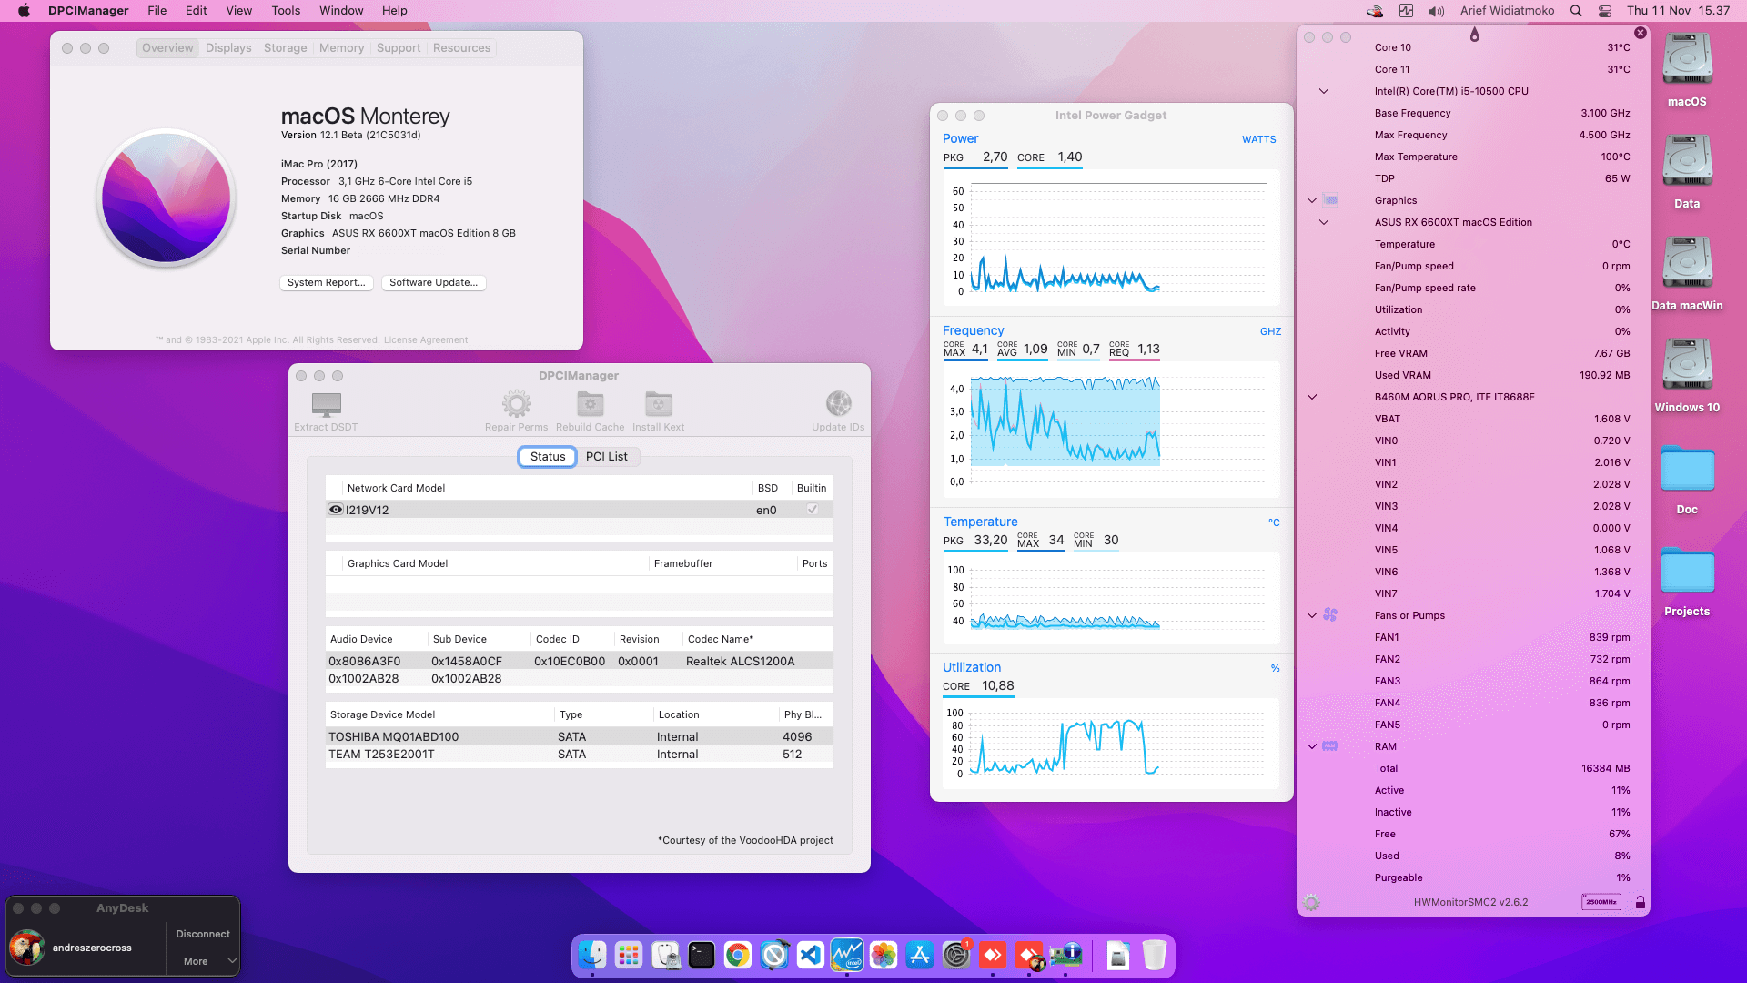Viewport: 1747px width, 983px height.
Task: Click DPCIManager icon in the Dock
Action: pos(1065,955)
